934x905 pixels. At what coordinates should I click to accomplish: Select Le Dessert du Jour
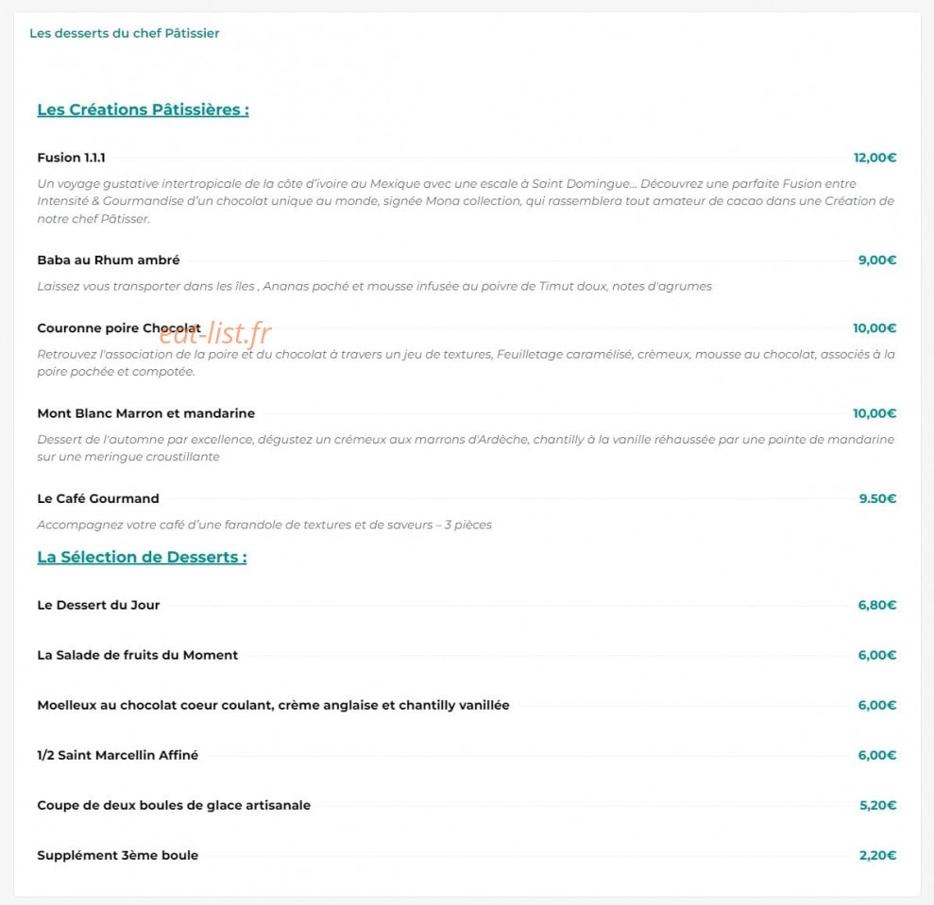tap(98, 605)
